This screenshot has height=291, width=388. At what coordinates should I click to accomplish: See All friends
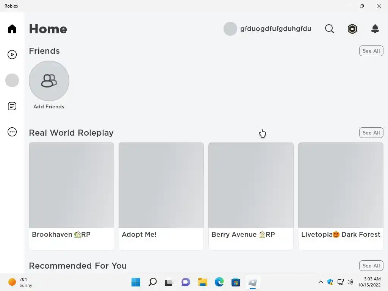click(371, 51)
